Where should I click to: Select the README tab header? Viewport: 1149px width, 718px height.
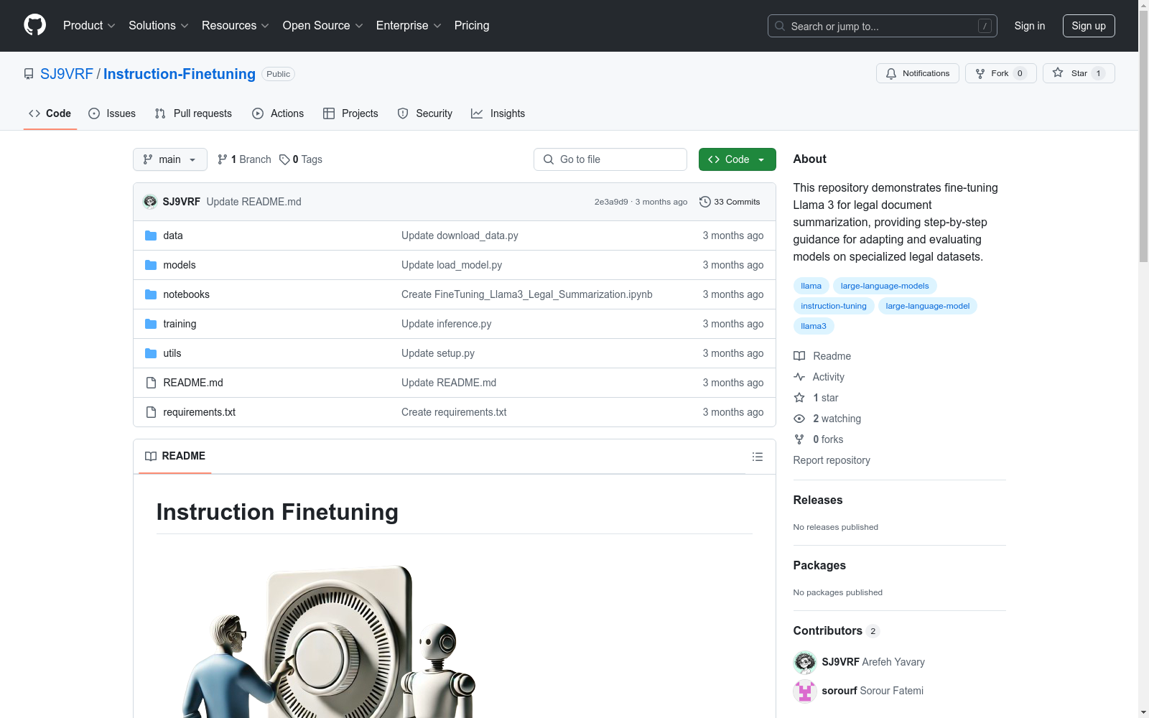[x=175, y=456]
